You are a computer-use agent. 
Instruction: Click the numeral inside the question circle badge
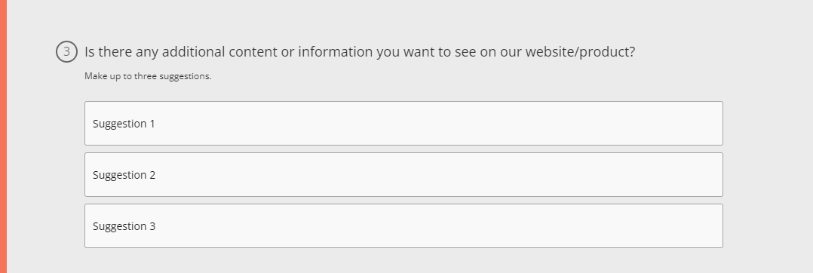click(x=66, y=52)
